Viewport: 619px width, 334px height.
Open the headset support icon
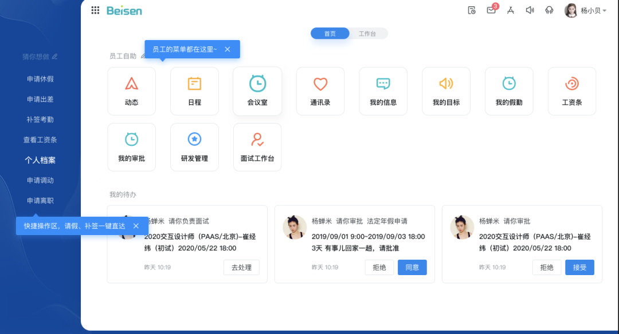pyautogui.click(x=549, y=10)
